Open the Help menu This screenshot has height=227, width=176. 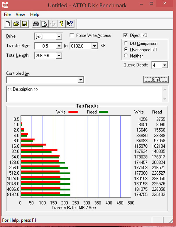pyautogui.click(x=35, y=14)
